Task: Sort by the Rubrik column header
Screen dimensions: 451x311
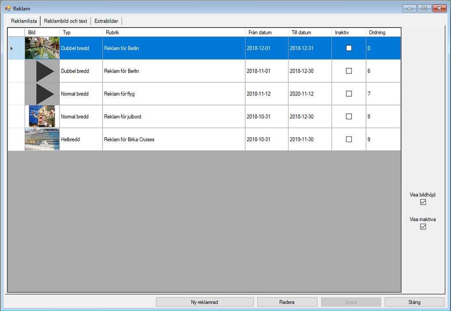Action: [174, 32]
